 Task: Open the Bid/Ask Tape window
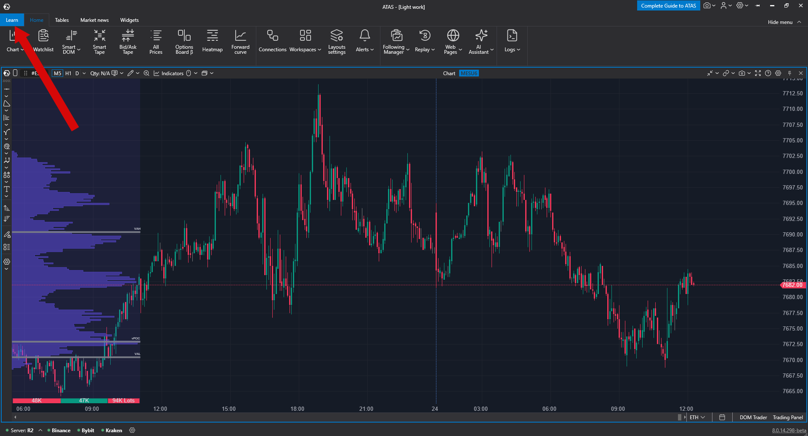point(128,42)
